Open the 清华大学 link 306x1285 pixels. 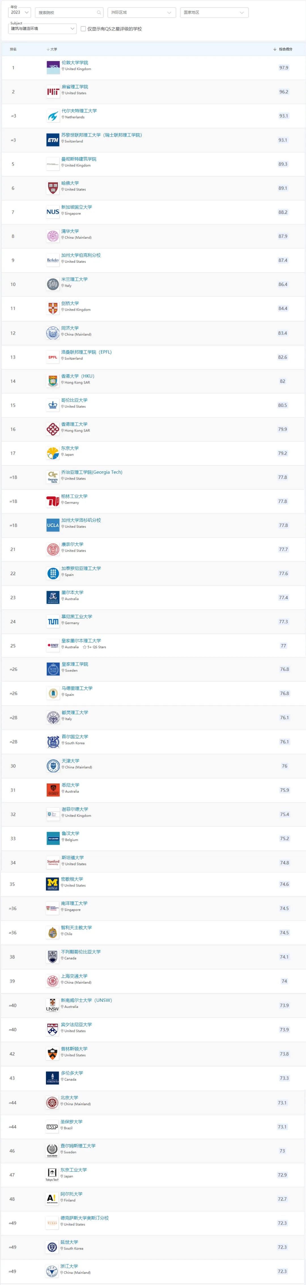point(70,231)
